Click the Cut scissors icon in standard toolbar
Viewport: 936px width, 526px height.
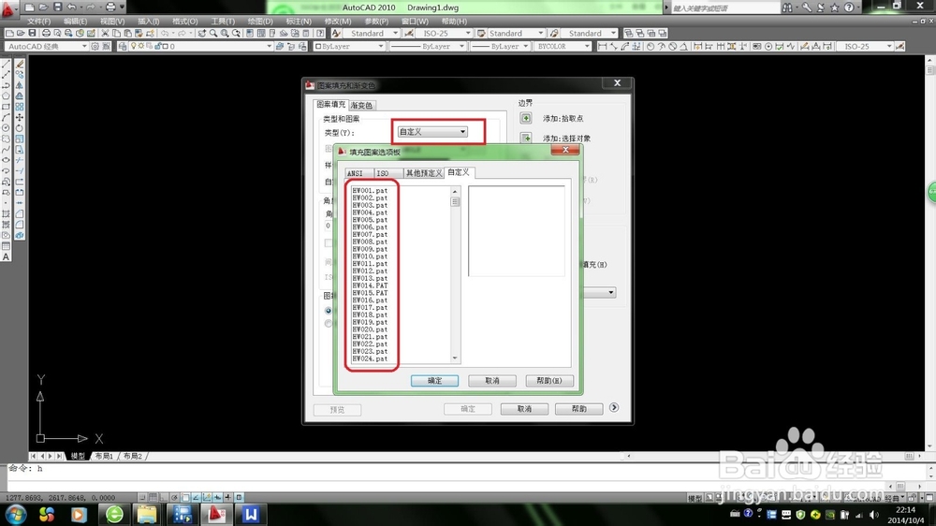click(x=105, y=34)
